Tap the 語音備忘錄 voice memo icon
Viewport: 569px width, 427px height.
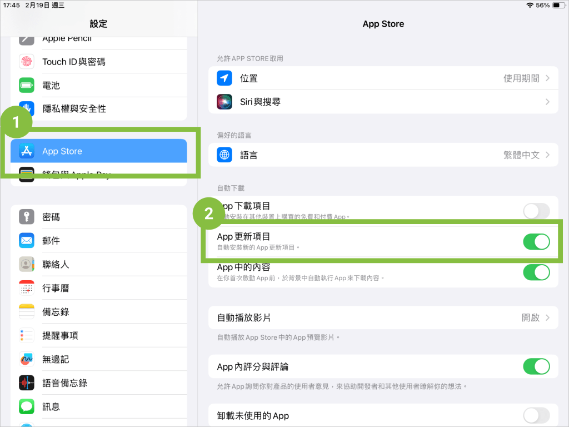(x=27, y=383)
